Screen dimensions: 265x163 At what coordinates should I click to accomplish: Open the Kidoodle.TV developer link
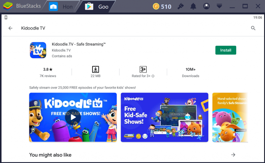(61, 50)
